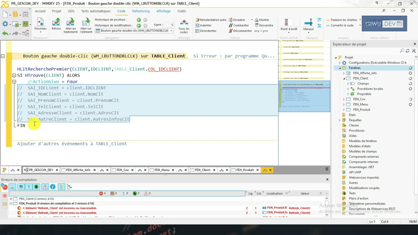Open Traduire les chaînes dropdown
Viewport: 418px width, 235px height.
pos(360,20)
